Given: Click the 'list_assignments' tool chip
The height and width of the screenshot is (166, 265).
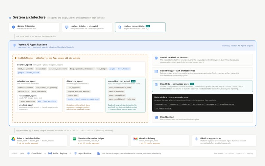Looking at the screenshot, I should pyautogui.click(x=26, y=69).
